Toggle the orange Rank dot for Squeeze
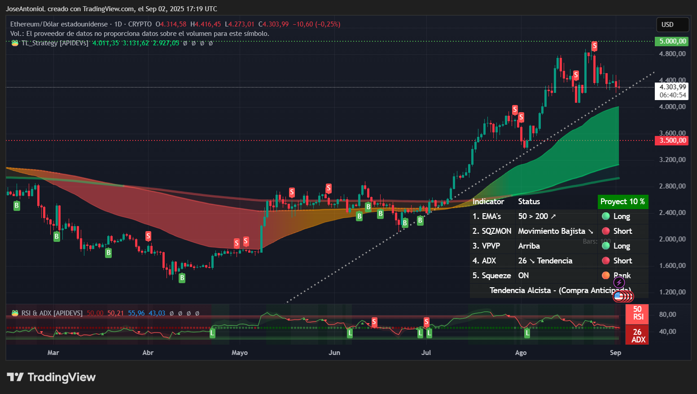The width and height of the screenshot is (697, 394). [606, 275]
